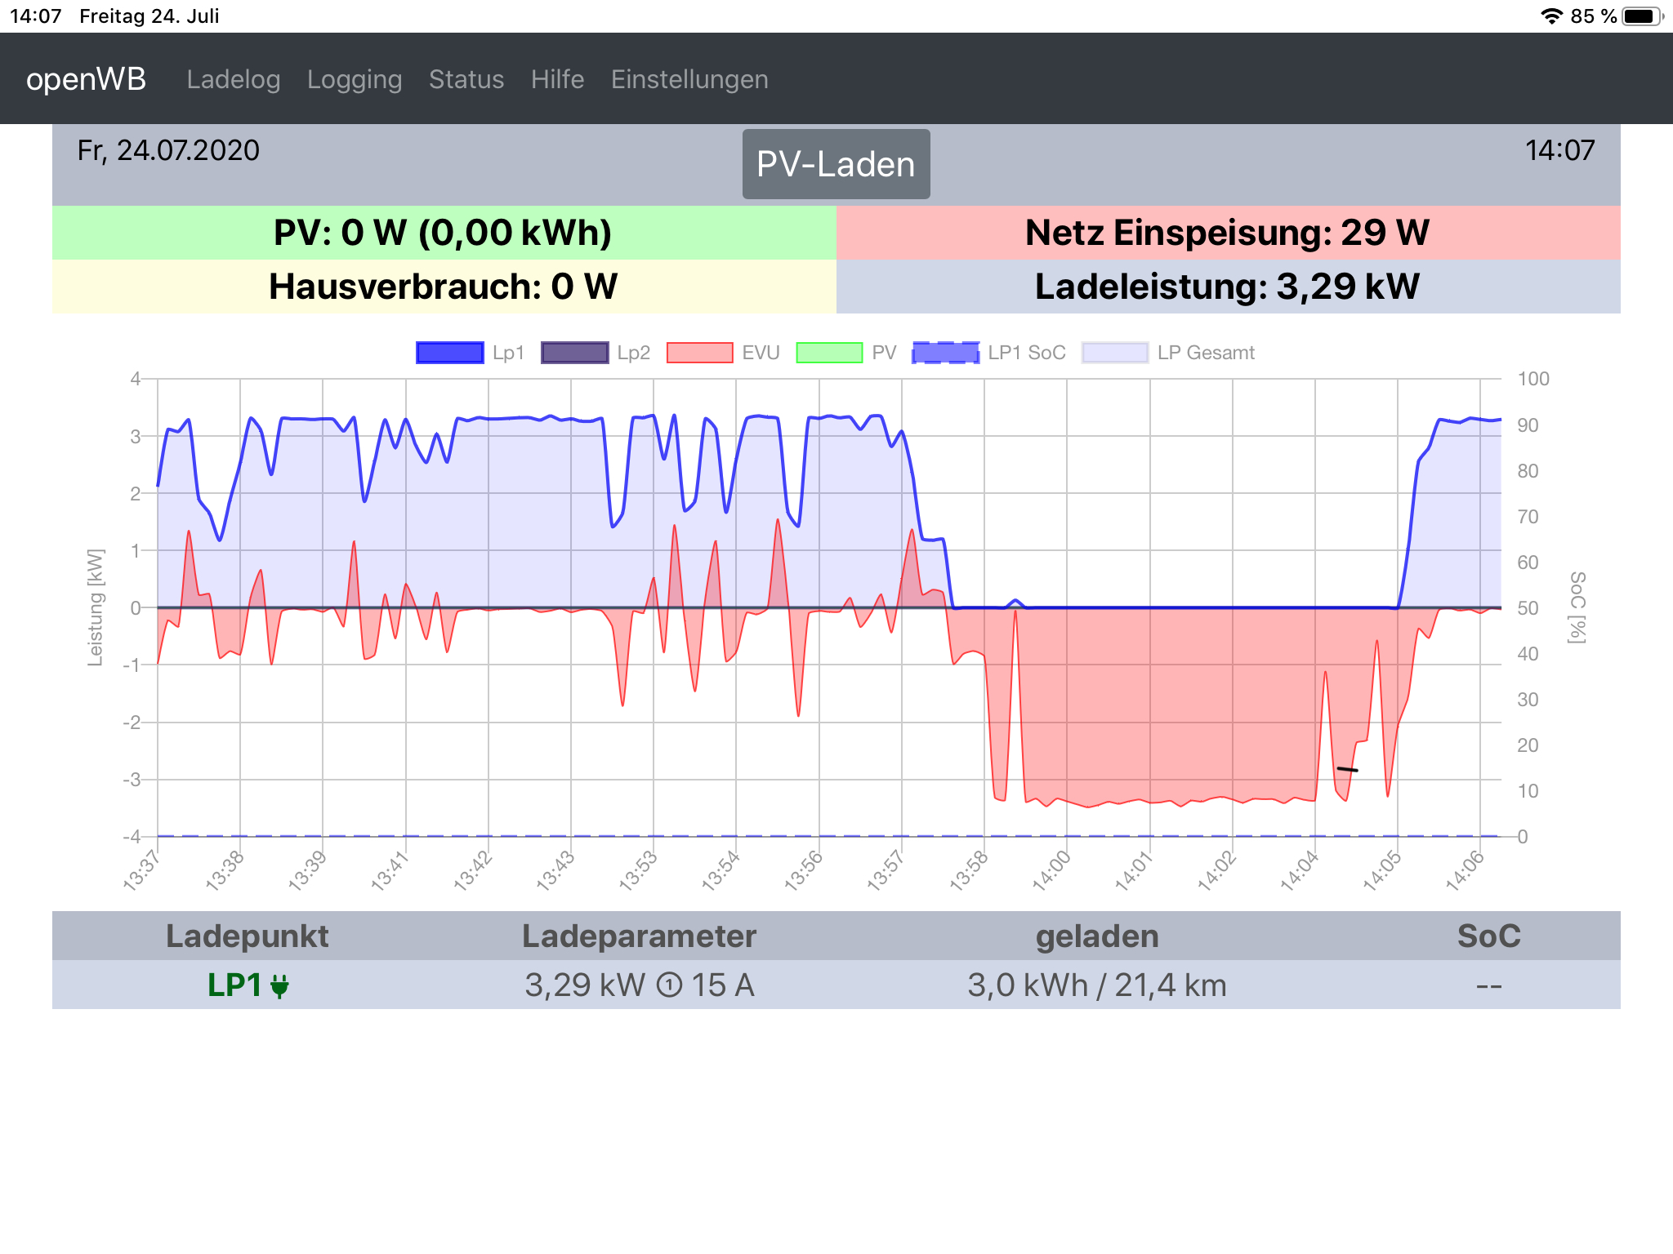Screen dimensions: 1673x1254
Task: Hide the Lp2 series via legend
Action: click(x=574, y=353)
